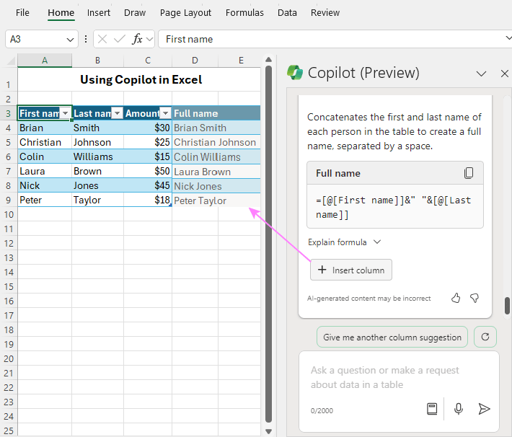Click the formula bar options three dots
Screen dimensions: 512x437
(x=86, y=39)
